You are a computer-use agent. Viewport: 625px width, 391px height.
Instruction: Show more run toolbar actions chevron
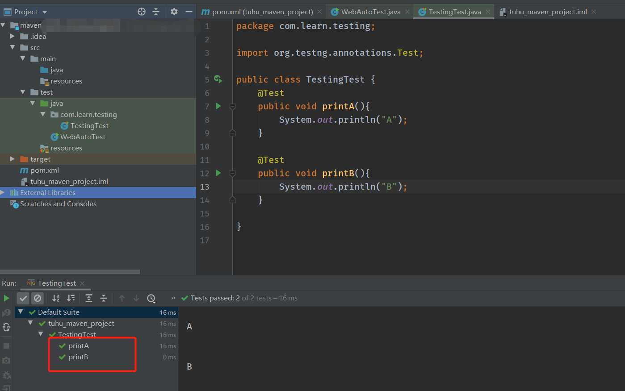click(x=173, y=298)
